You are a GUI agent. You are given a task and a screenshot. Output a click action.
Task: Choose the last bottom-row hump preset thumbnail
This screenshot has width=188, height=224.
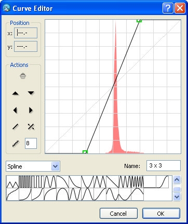pyautogui.click(x=138, y=194)
